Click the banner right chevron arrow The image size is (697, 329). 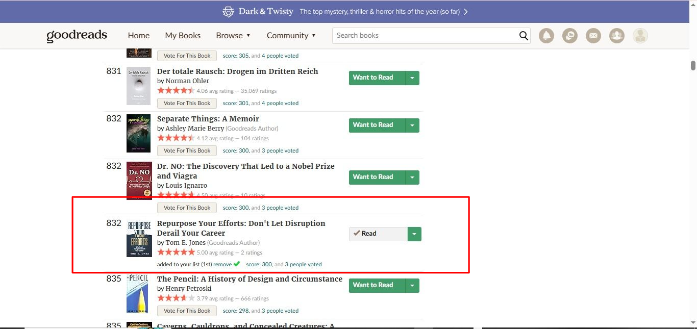466,11
